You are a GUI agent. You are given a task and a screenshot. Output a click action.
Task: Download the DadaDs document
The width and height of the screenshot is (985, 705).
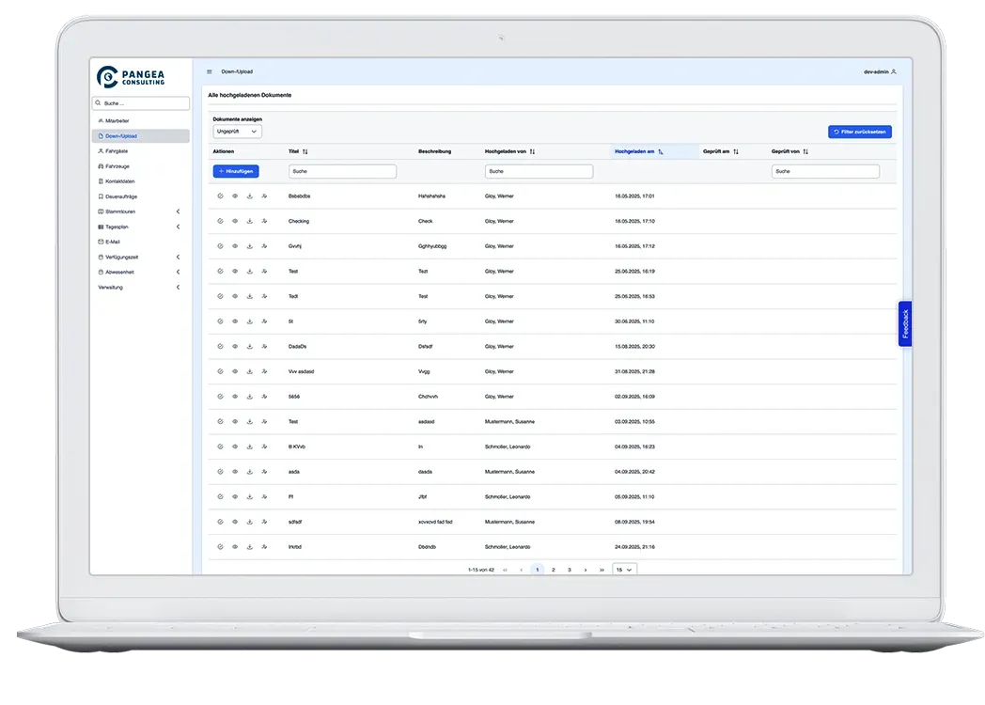tap(250, 347)
